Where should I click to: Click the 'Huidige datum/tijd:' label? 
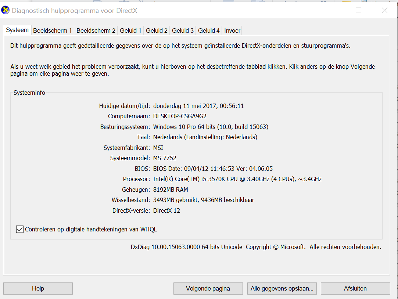tap(124, 106)
